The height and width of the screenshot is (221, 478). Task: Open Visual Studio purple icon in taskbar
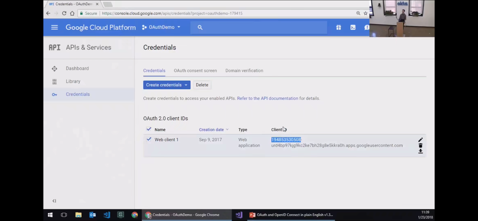pos(239,215)
